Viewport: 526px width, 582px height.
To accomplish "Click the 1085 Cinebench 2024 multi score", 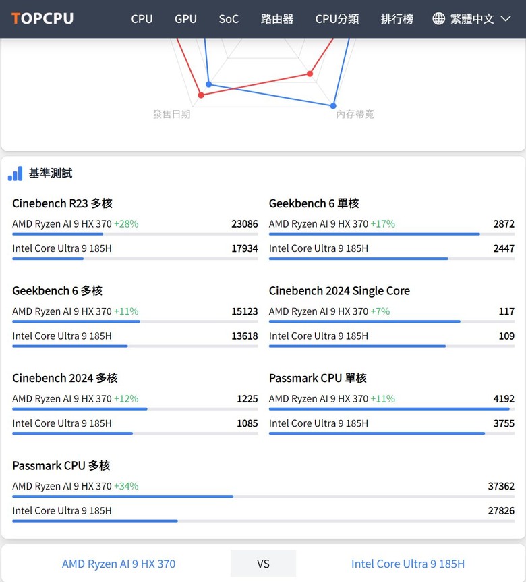I will tap(247, 423).
